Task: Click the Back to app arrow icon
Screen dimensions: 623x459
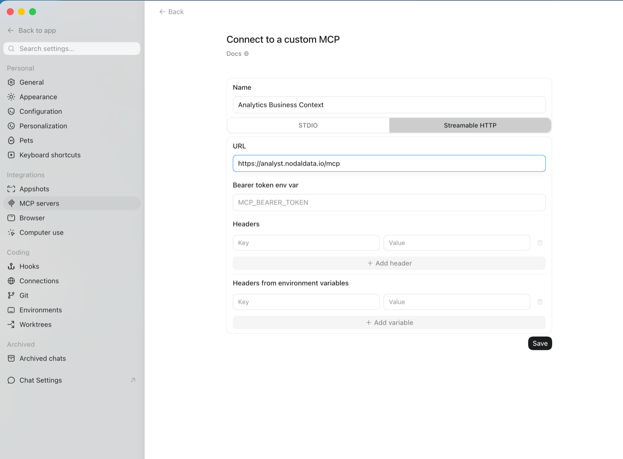Action: [x=11, y=30]
